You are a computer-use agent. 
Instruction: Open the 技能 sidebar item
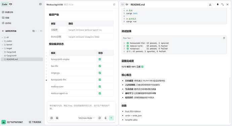pos(6,18)
